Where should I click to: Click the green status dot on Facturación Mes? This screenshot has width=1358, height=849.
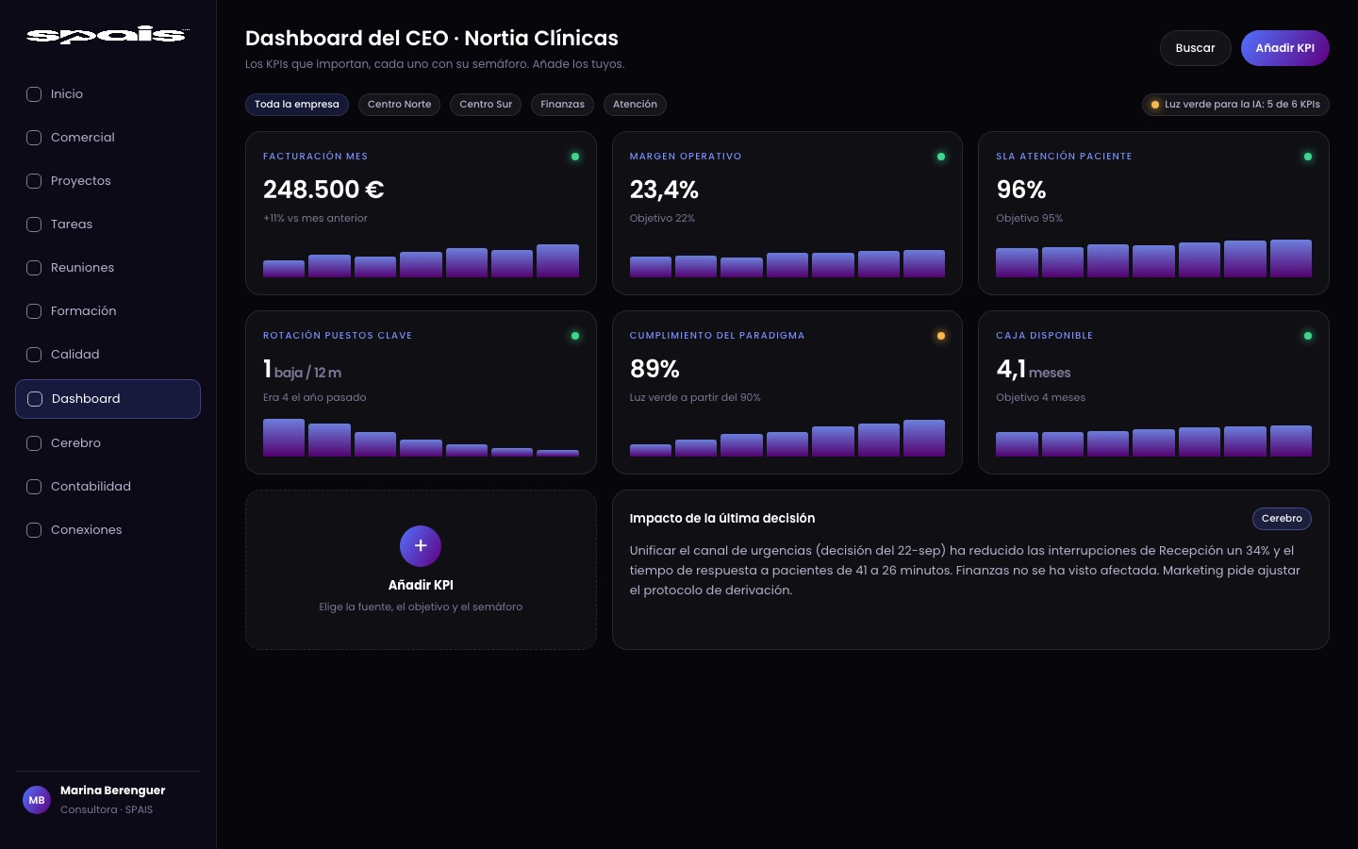tap(575, 157)
